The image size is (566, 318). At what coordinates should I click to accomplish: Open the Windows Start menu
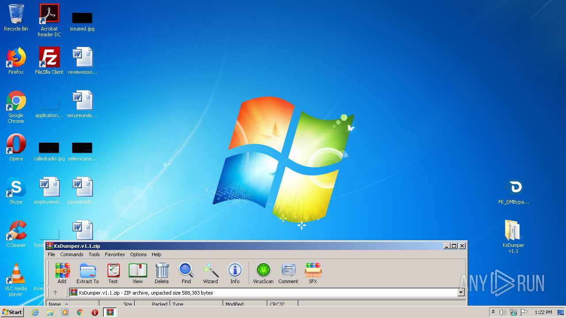click(12, 312)
